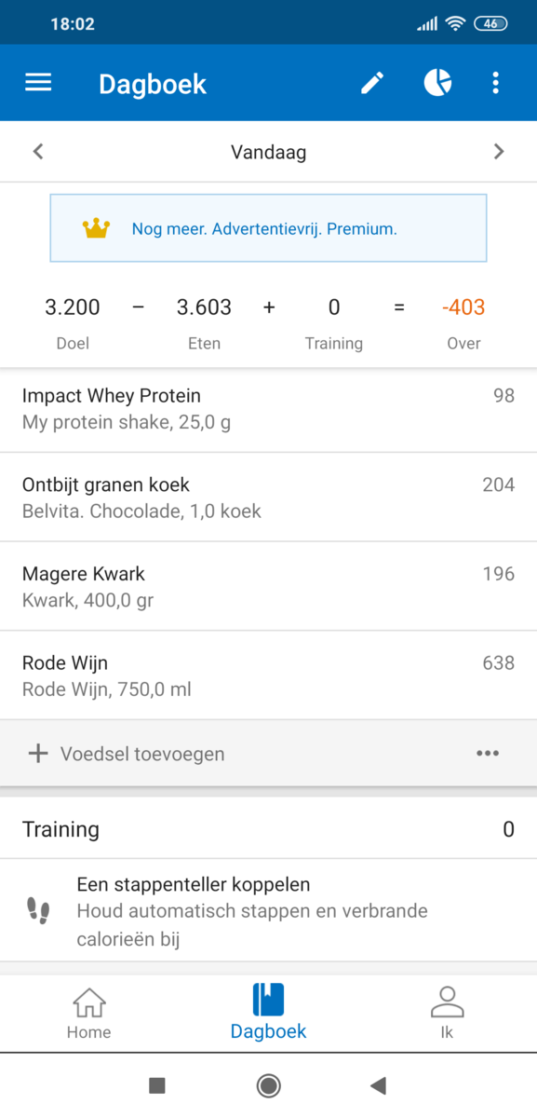
Task: Navigate to the next day
Action: pos(499,151)
